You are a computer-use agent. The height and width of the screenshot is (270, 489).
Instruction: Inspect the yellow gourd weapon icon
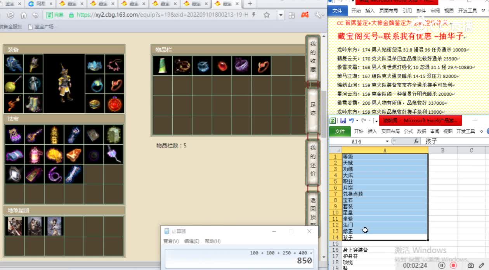point(13,84)
